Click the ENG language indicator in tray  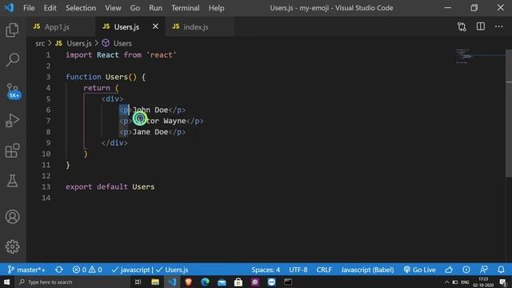[x=465, y=282]
